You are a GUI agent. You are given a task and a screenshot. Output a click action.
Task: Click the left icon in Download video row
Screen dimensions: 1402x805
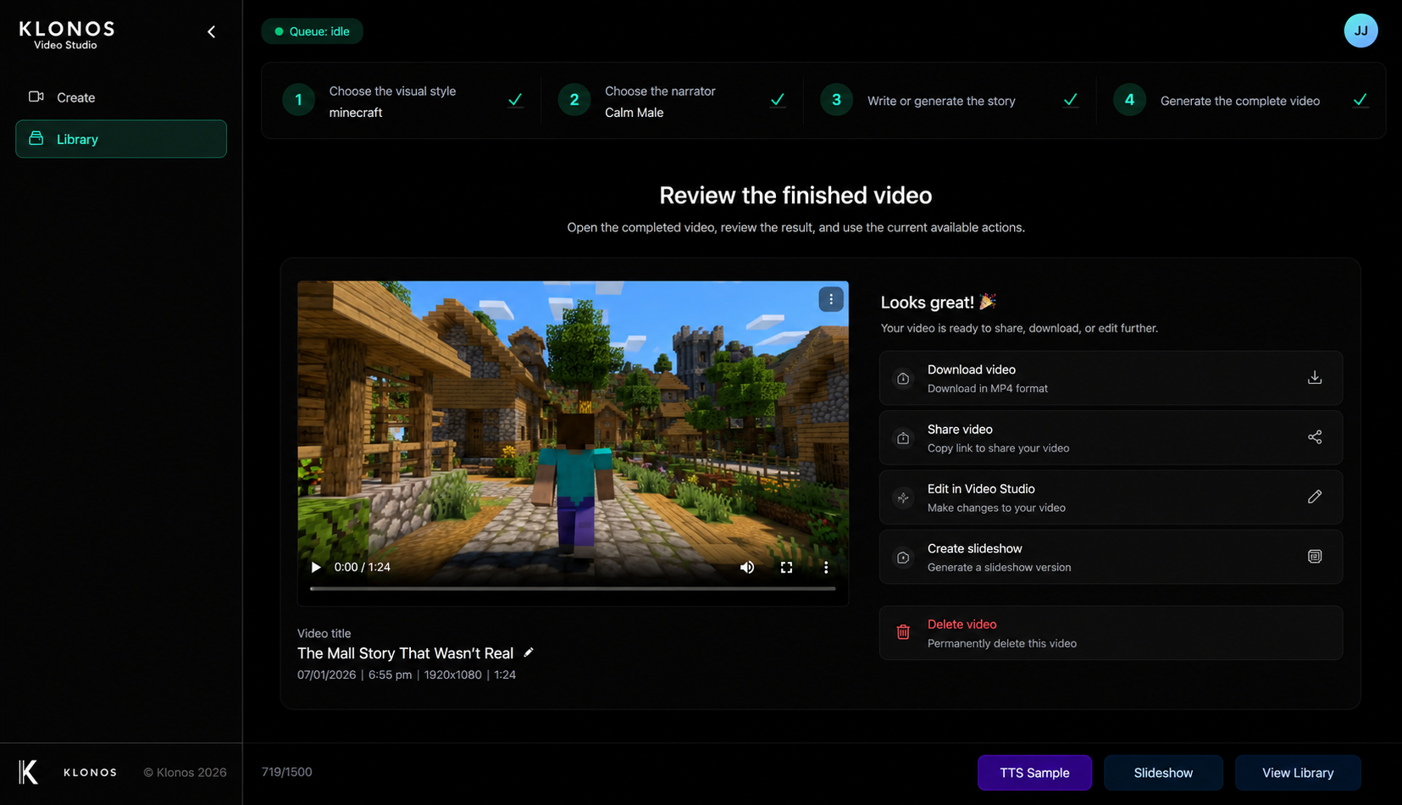pyautogui.click(x=903, y=379)
